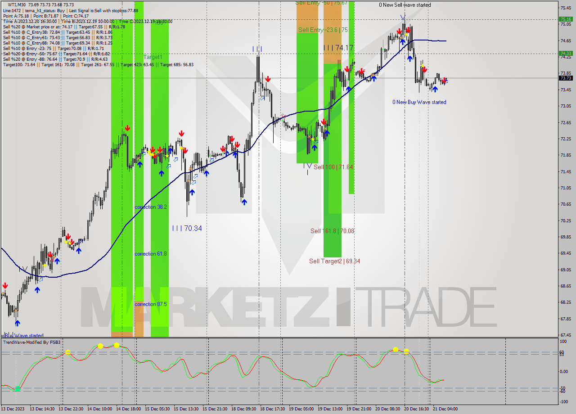Click the 72.25 price axis value
576x414 pixels.
566,139
